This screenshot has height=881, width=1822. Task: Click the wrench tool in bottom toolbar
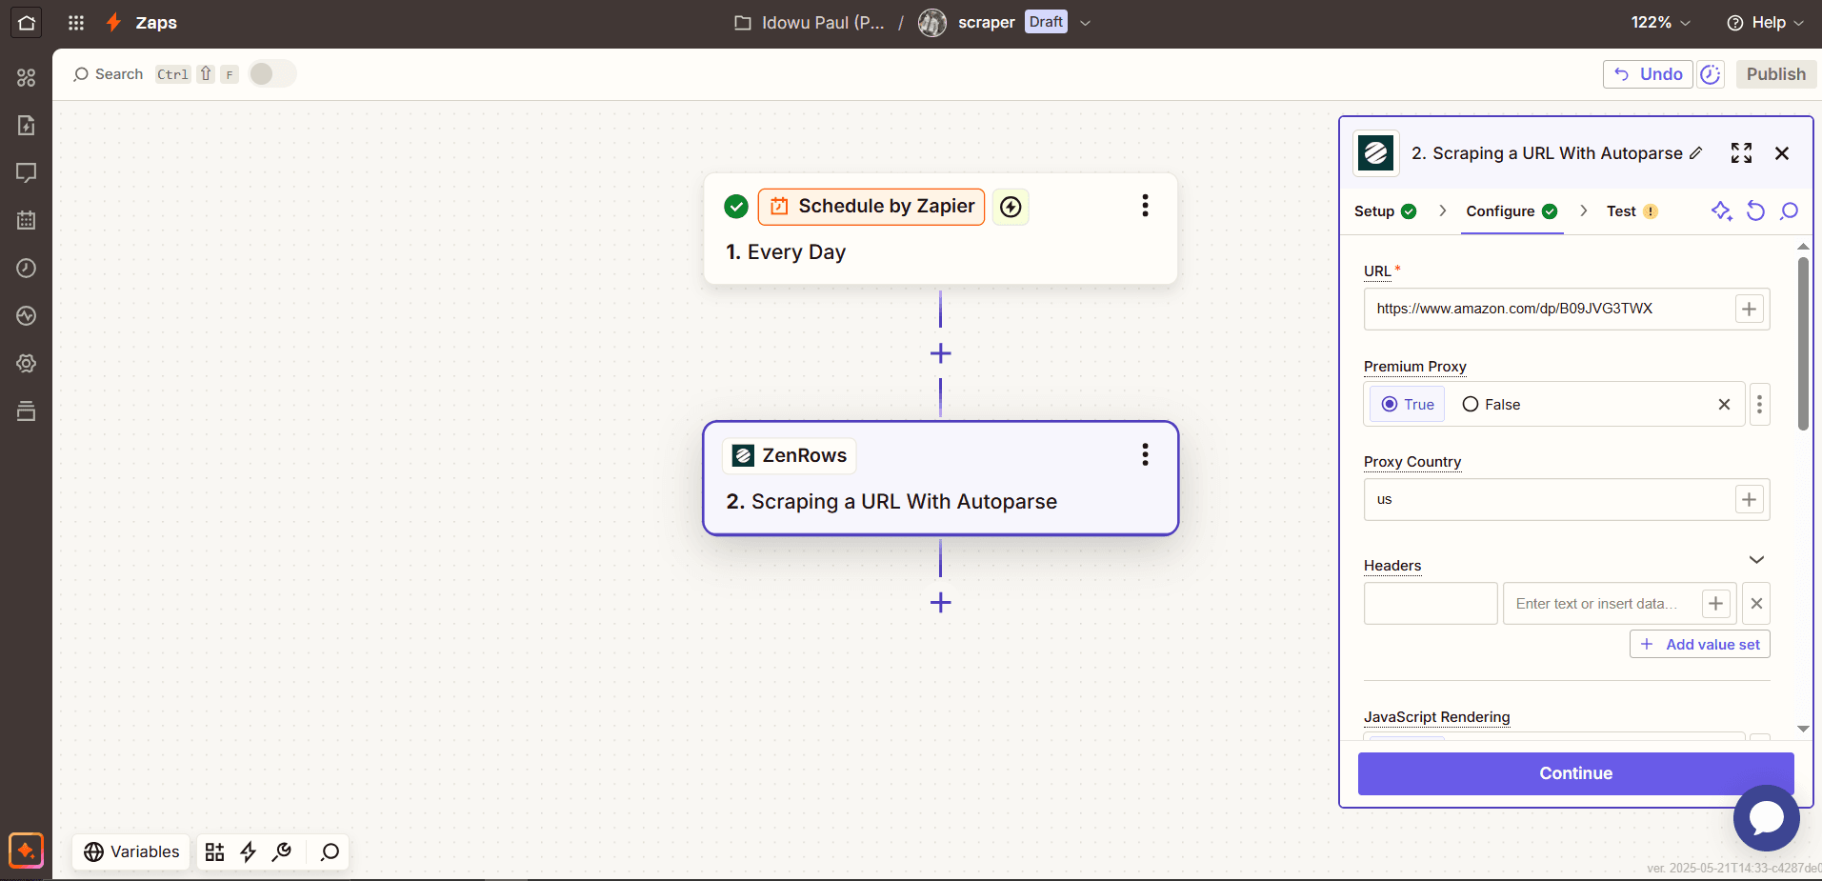pyautogui.click(x=282, y=851)
